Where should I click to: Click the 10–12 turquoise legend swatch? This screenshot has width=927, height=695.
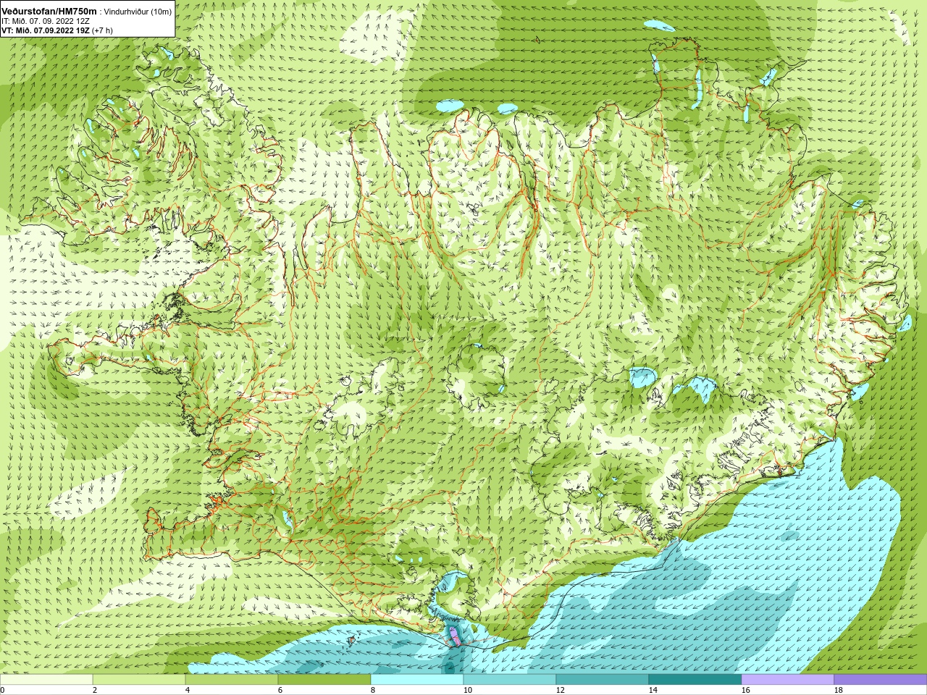(x=510, y=680)
